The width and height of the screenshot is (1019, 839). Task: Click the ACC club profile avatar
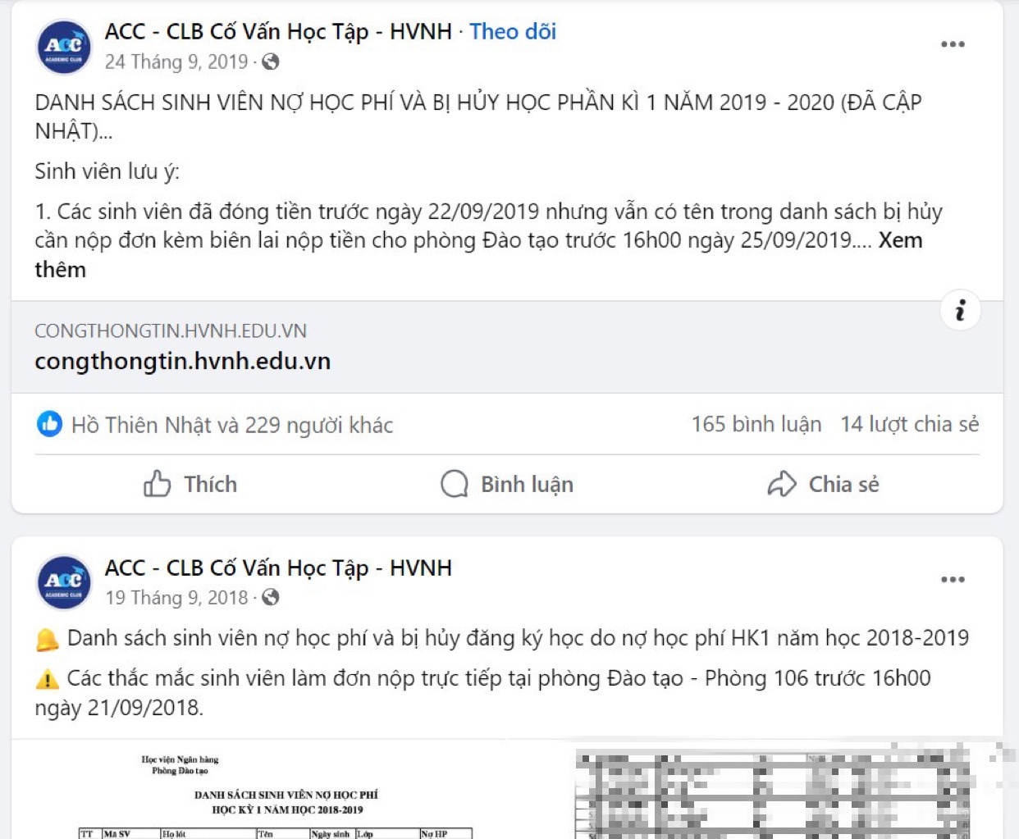pos(64,44)
